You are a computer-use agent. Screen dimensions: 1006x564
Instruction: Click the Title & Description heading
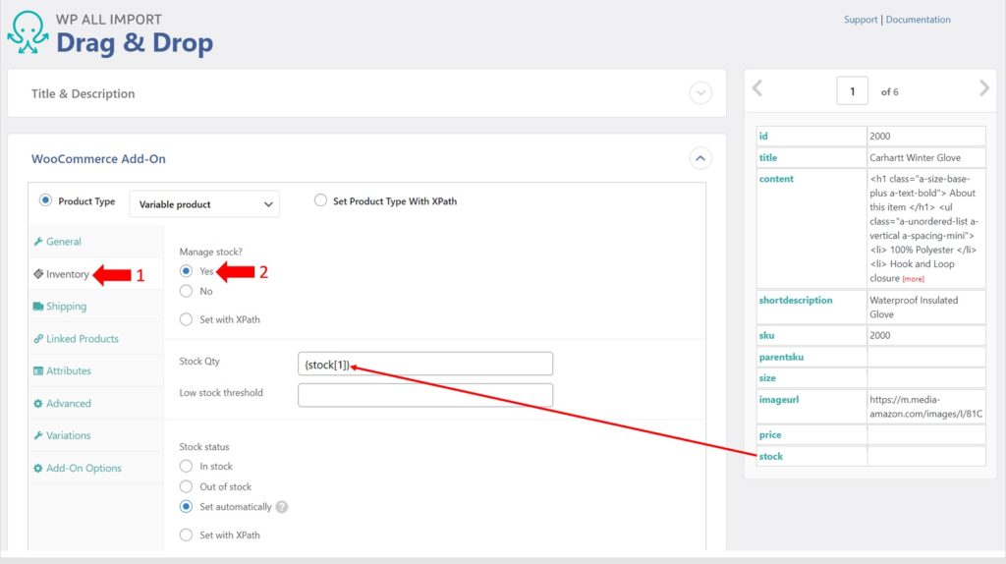pyautogui.click(x=83, y=93)
